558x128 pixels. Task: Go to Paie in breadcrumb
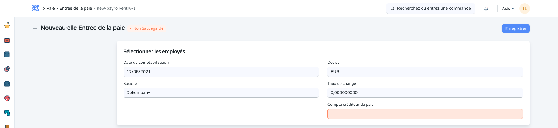coord(50,8)
